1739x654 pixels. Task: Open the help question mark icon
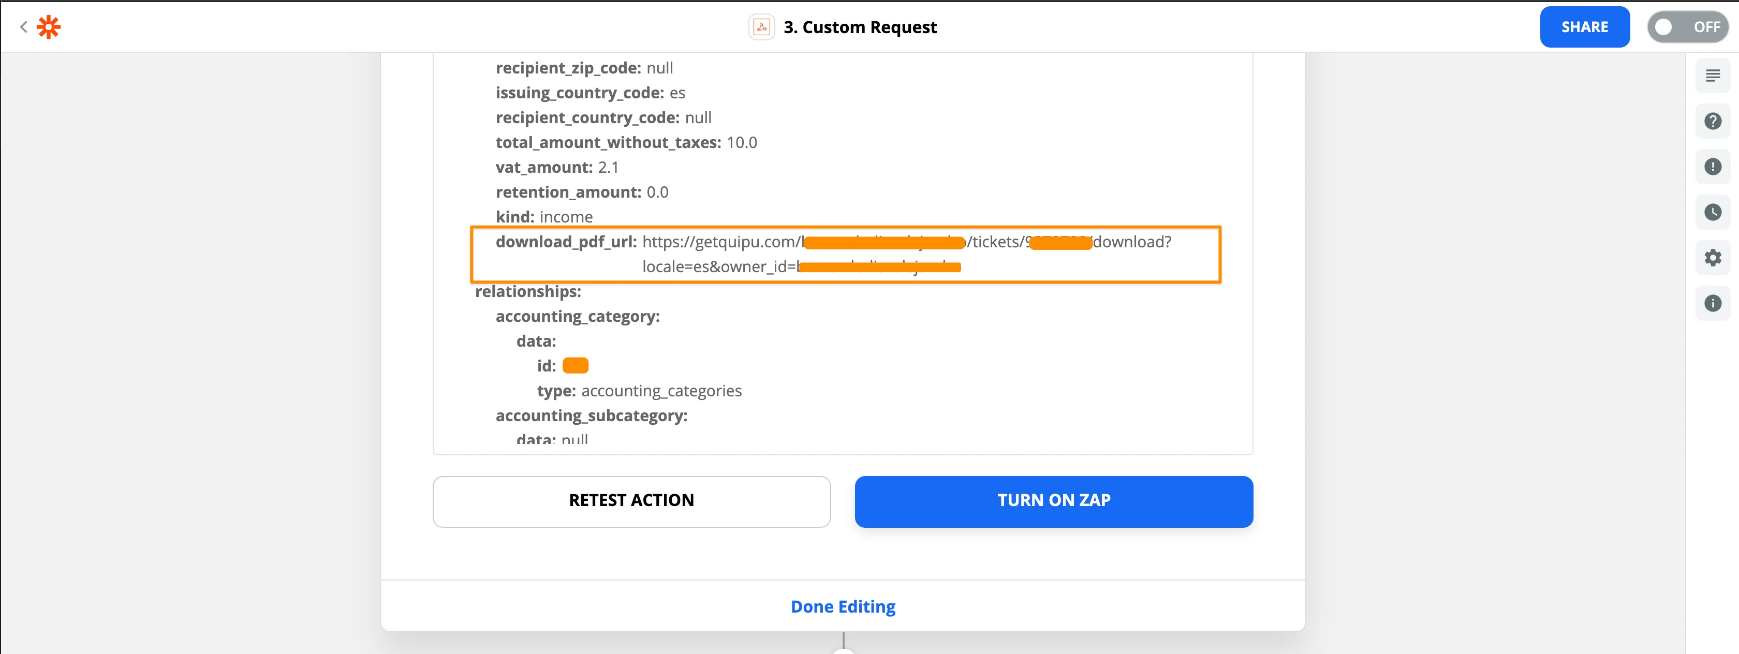point(1712,122)
